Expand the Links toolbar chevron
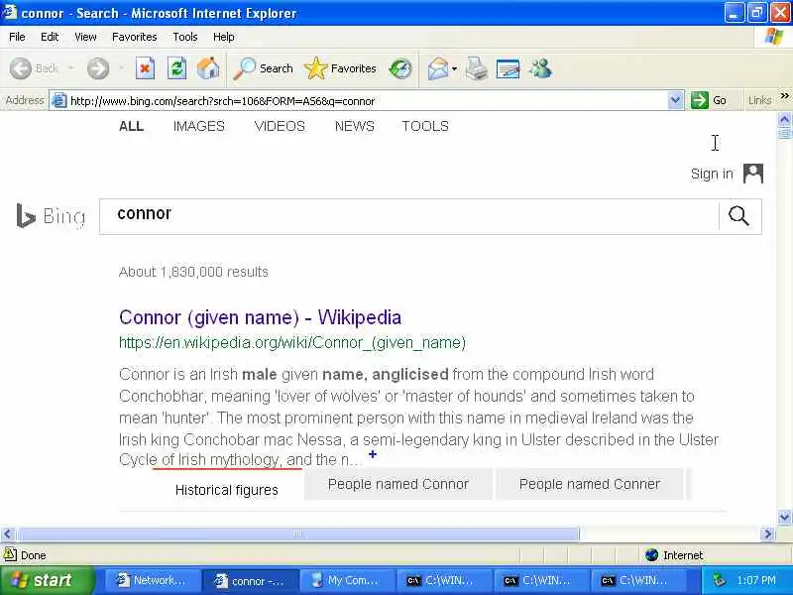This screenshot has width=793, height=595. pos(784,96)
